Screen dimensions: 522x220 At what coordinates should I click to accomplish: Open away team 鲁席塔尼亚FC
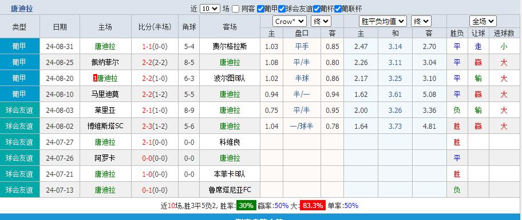(230, 190)
